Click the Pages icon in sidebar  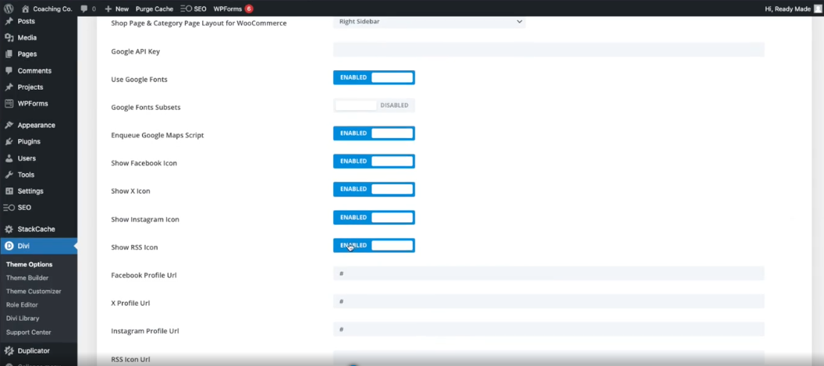[9, 54]
